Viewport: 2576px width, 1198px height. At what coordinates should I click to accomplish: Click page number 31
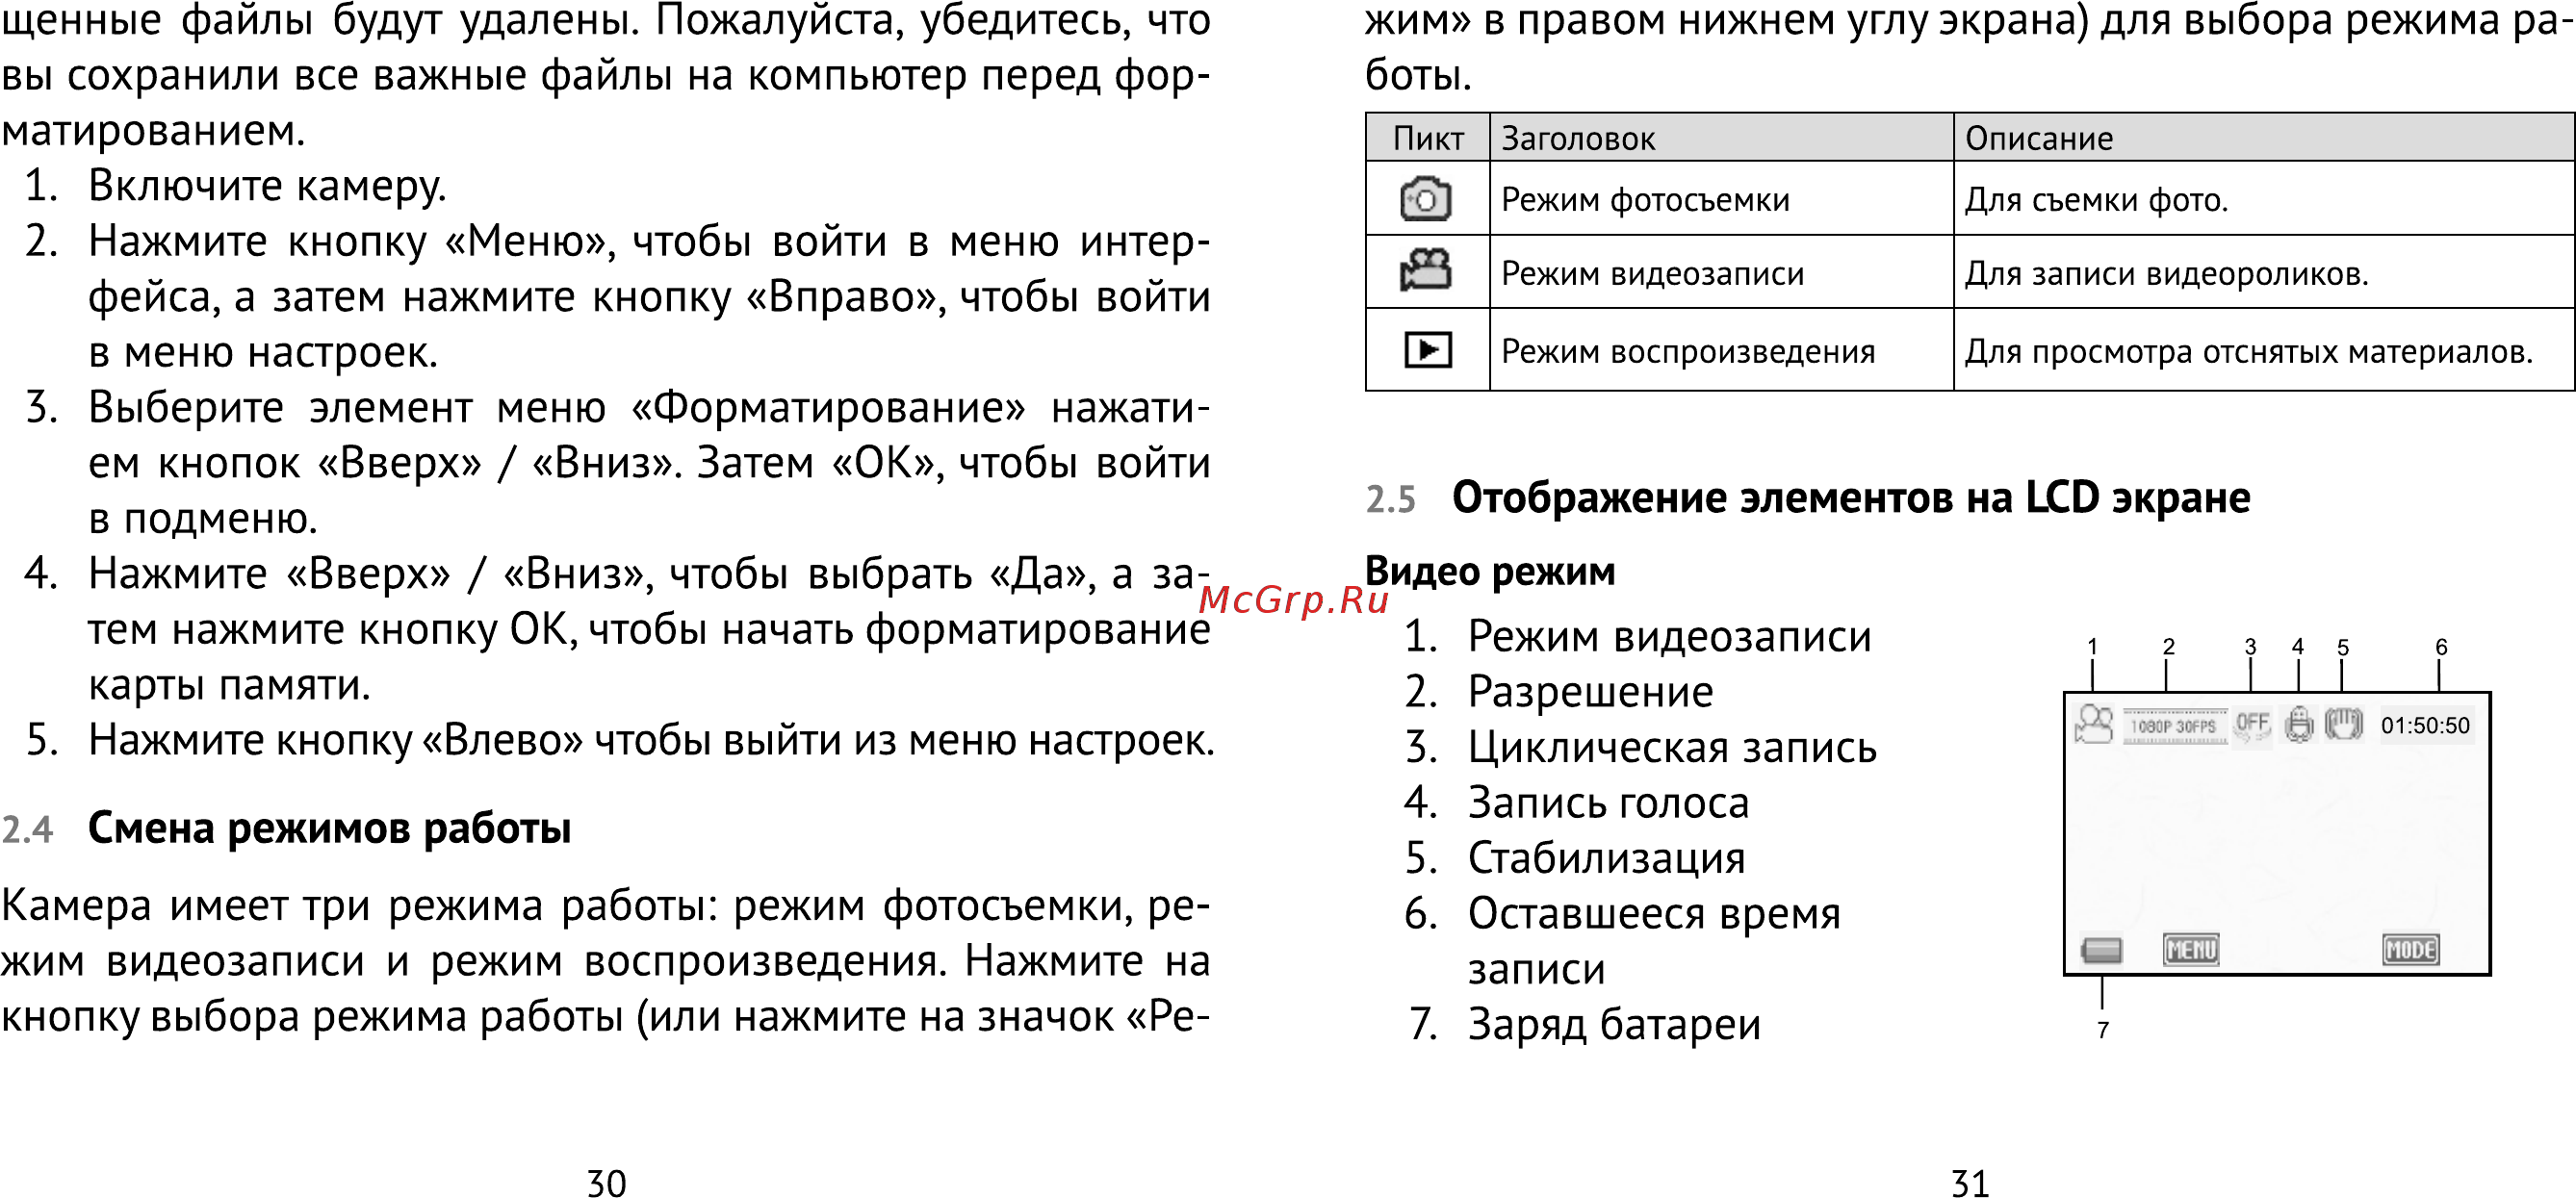point(1970,1183)
